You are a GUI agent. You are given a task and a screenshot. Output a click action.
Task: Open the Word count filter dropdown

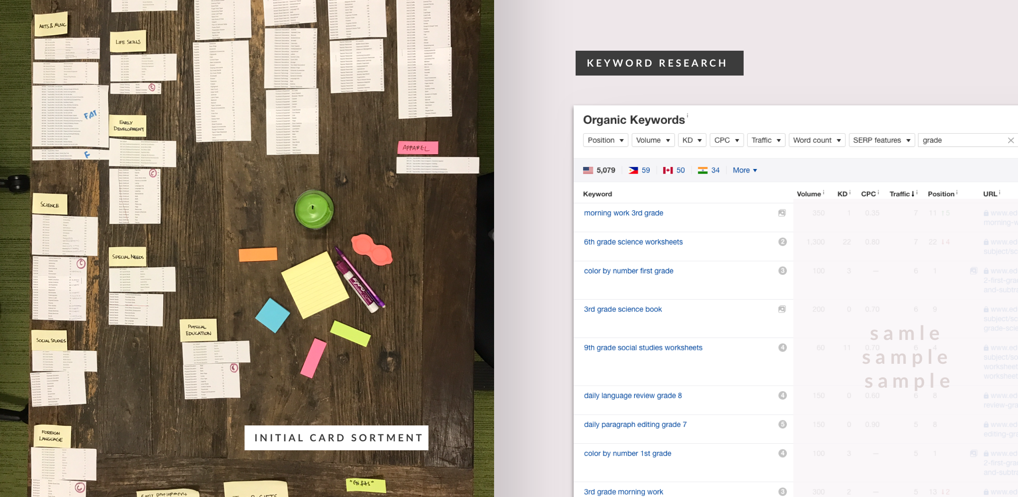(817, 140)
